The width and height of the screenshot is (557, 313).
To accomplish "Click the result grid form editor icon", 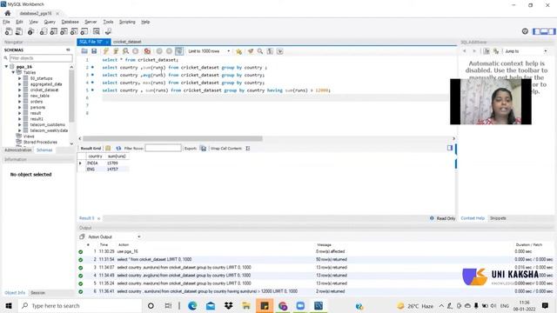I will click(108, 149).
